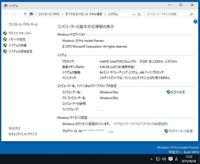Open address bar history dropdown

pyautogui.click(x=134, y=14)
